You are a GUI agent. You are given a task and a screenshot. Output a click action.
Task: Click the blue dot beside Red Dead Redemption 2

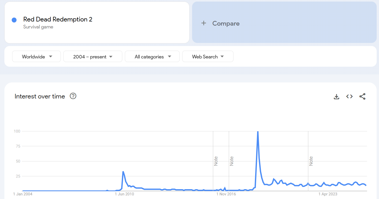tap(14, 20)
